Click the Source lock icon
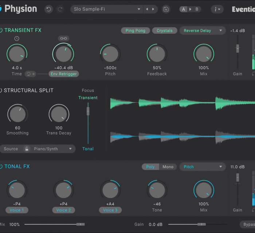Image resolution: width=255 pixels, height=233 pixels. pyautogui.click(x=27, y=149)
